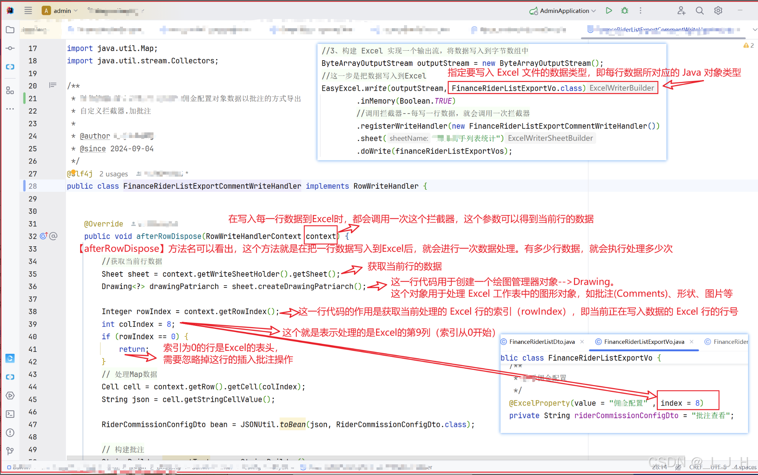Toggle rendered doc comment icon at line 20

53,85
